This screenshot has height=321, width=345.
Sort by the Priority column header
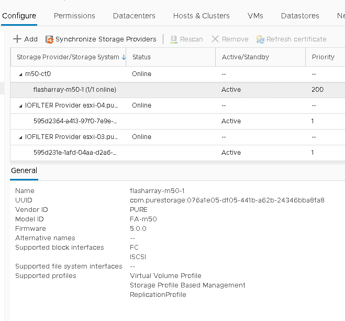(x=323, y=57)
